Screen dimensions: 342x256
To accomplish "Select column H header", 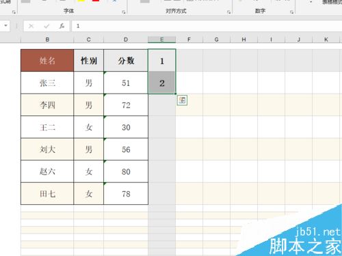I will pyautogui.click(x=244, y=40).
